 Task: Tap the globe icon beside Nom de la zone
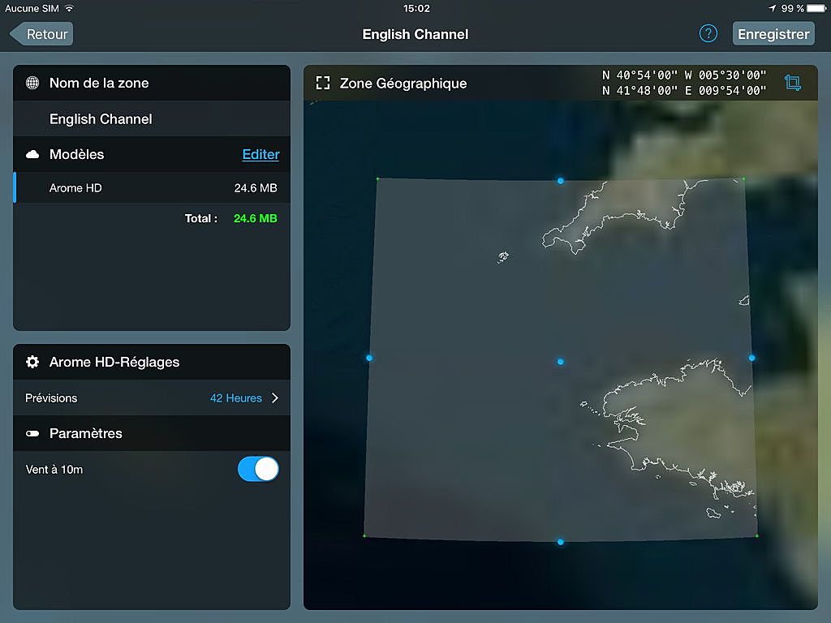click(x=32, y=83)
